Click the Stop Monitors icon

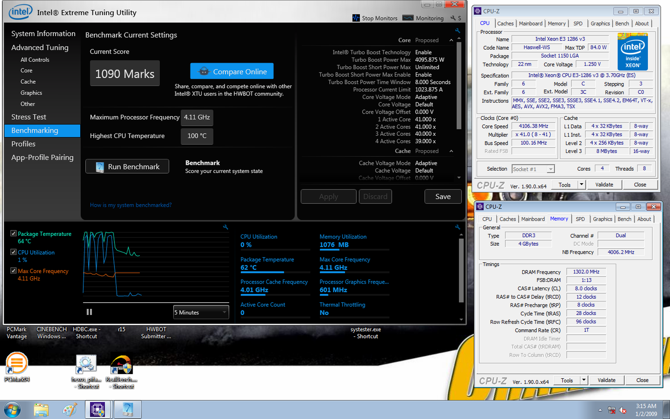click(x=356, y=18)
